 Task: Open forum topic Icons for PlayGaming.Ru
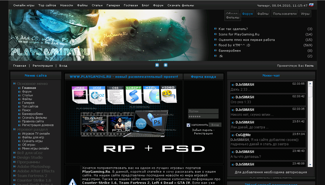pyautogui.click(x=239, y=34)
